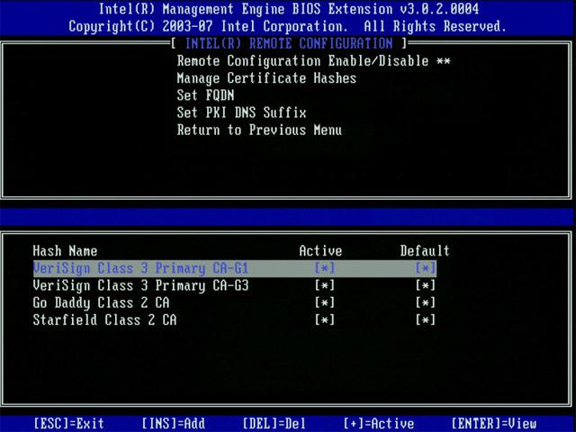576x432 pixels.
Task: Toggle Active flag for VeriSign CA-G1
Action: pos(325,268)
